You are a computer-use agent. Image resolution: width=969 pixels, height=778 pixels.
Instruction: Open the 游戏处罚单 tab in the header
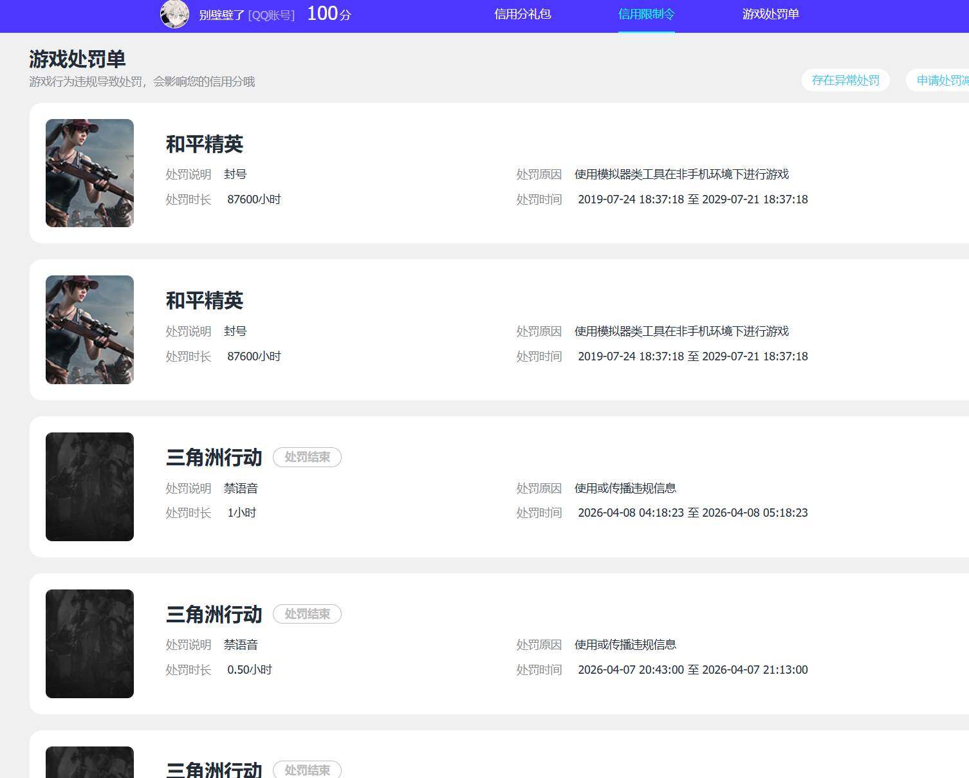pos(770,14)
